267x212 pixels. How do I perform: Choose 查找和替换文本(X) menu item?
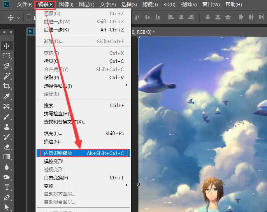(83, 122)
